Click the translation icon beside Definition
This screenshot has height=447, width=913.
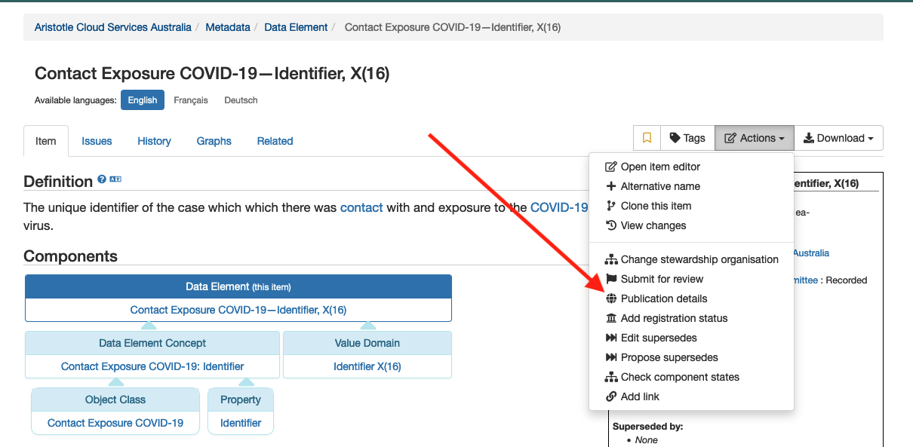115,180
